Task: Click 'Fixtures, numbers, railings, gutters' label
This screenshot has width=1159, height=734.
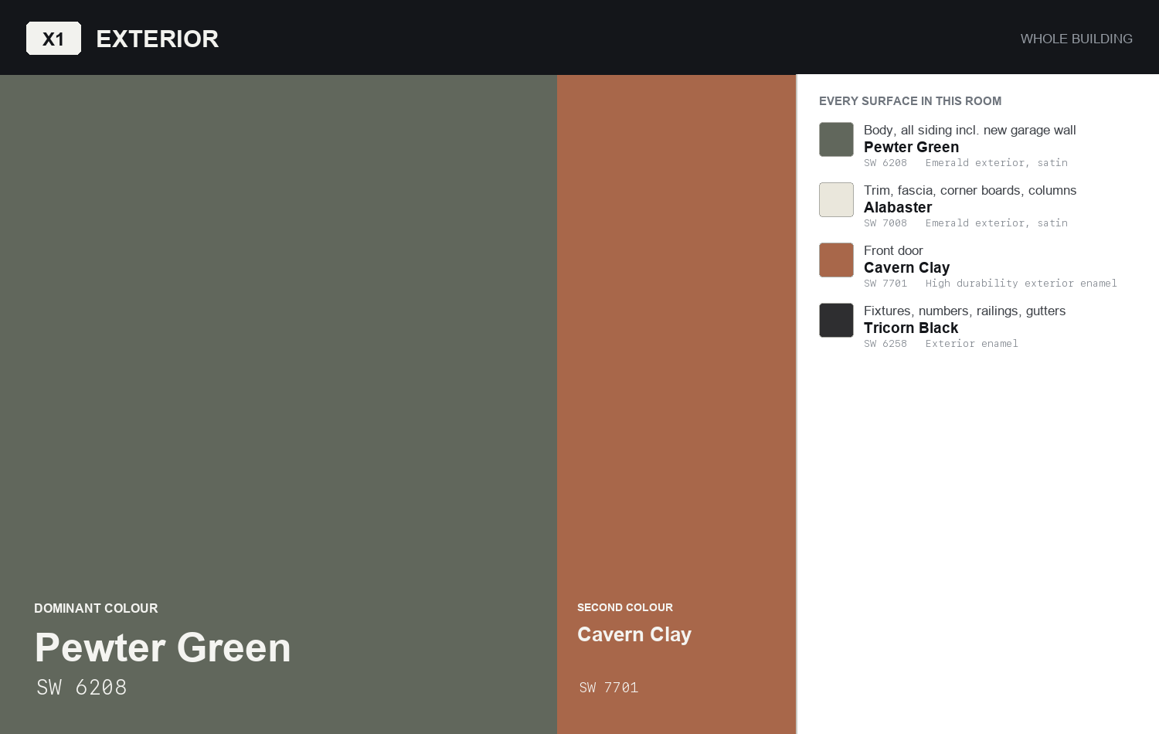Action: click(x=964, y=311)
